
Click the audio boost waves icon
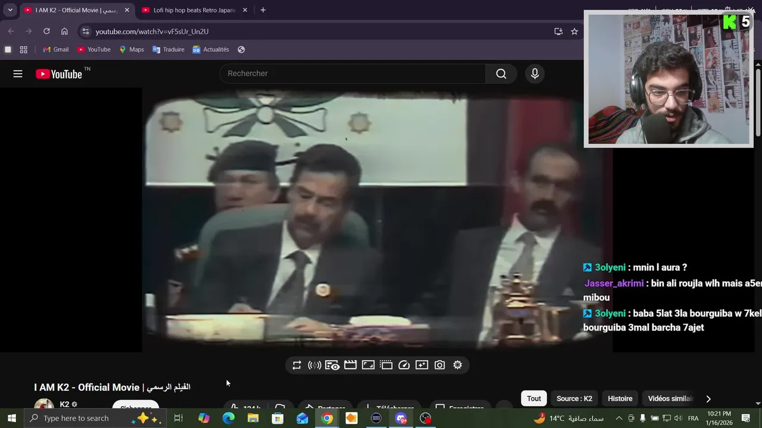click(x=314, y=365)
